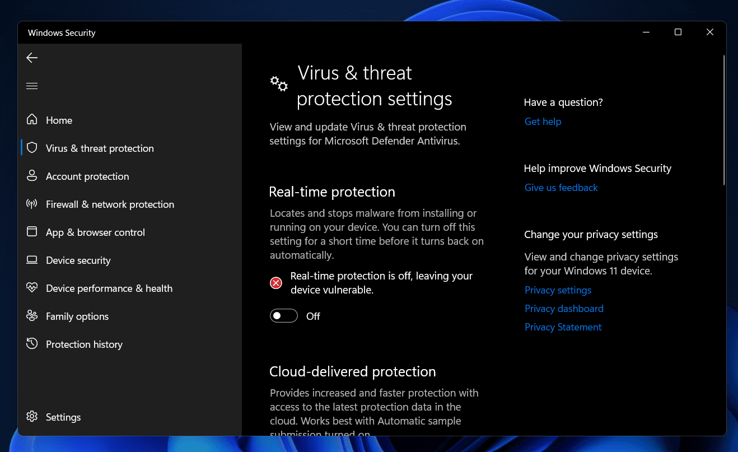This screenshot has height=452, width=738.
Task: Open the Privacy settings link
Action: coord(558,290)
